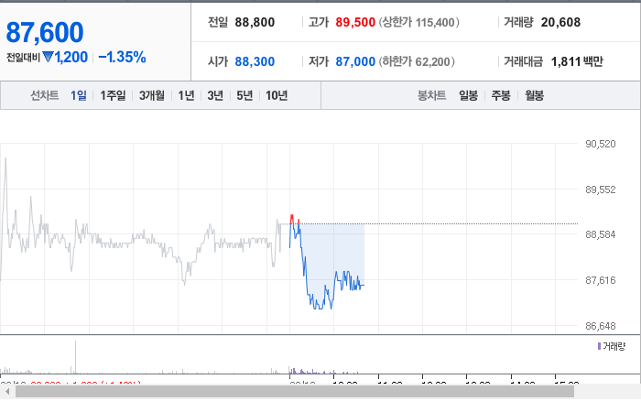Click the 전일 value 88,800
Screen dimensions: 641x412
click(255, 22)
